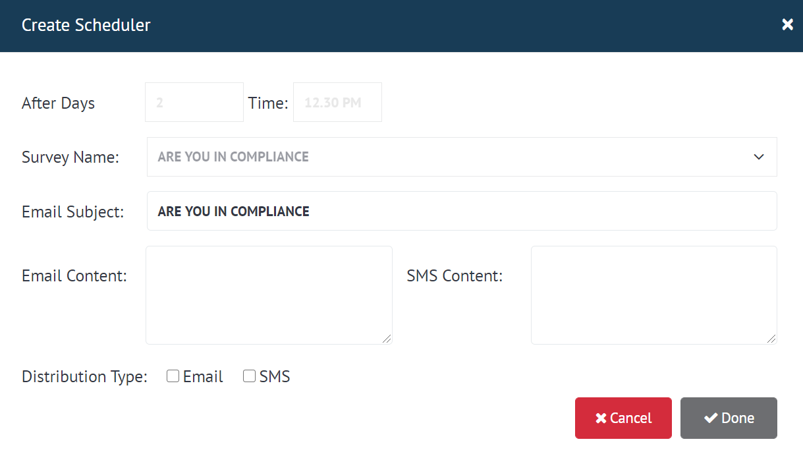Click the SMS Content label text
This screenshot has width=803, height=454.
point(455,276)
